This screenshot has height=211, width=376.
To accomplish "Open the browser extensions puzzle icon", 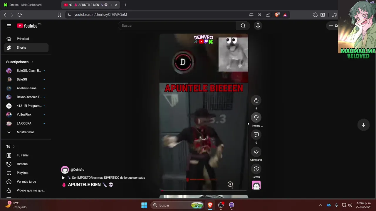I will [x=315, y=15].
